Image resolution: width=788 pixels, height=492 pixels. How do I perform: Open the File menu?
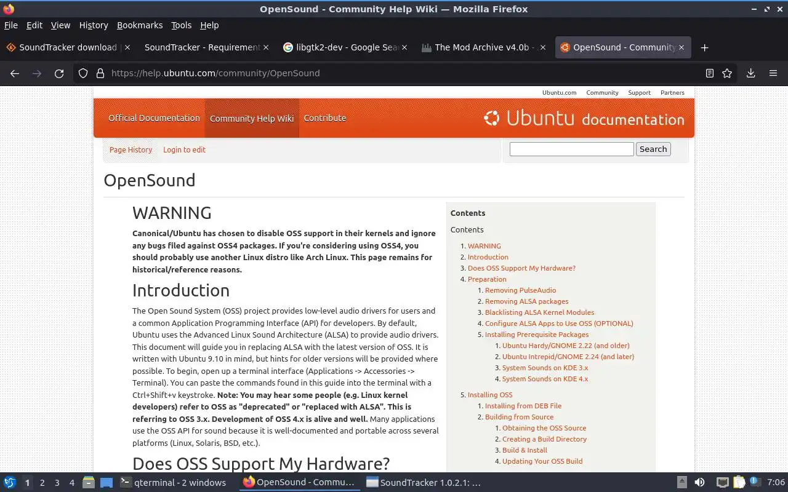tap(11, 25)
